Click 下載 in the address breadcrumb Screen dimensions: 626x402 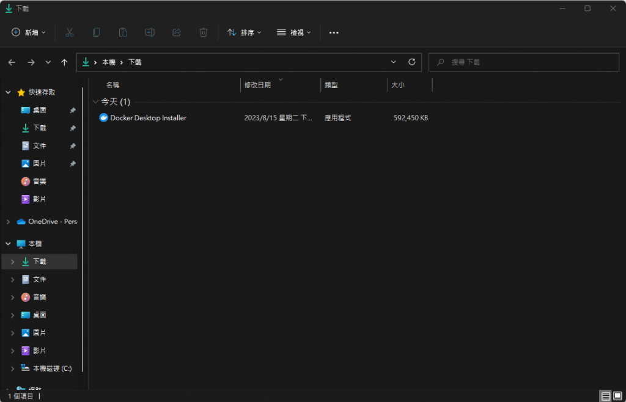pos(134,62)
